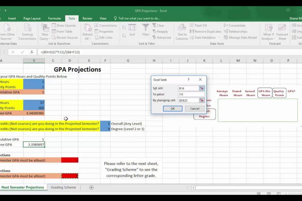
Task: Open the Consolidate tool
Action: pyautogui.click(x=235, y=25)
